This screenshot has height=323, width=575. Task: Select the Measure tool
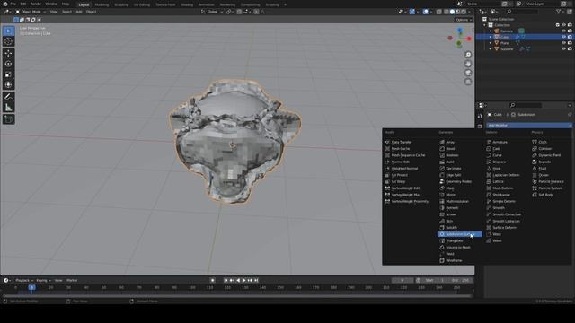point(8,108)
